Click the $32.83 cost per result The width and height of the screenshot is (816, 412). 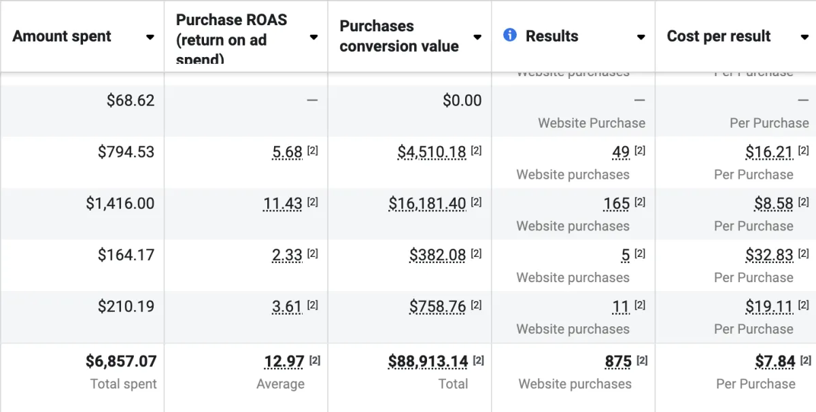point(769,256)
